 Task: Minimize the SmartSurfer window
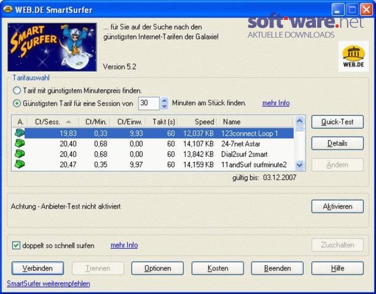point(338,9)
